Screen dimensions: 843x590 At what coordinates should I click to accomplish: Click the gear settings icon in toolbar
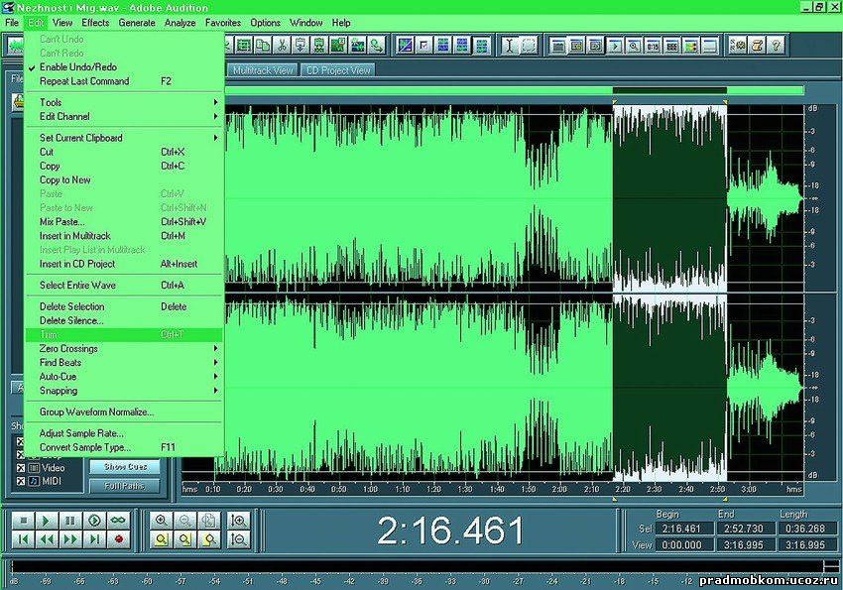pos(738,46)
